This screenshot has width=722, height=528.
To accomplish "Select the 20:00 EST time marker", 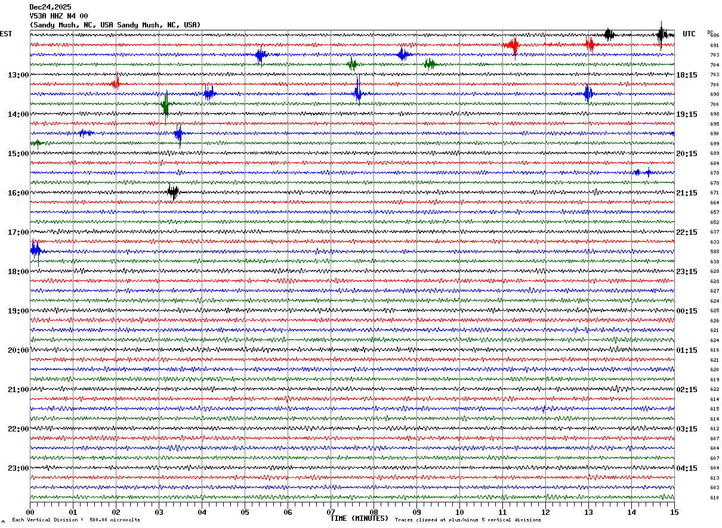I will coord(18,350).
